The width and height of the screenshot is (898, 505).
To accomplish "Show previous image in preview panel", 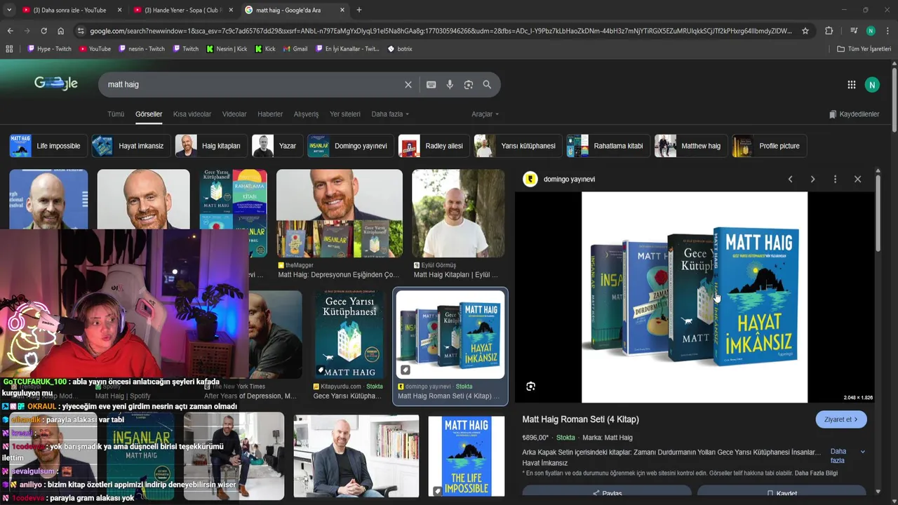I will (x=790, y=179).
